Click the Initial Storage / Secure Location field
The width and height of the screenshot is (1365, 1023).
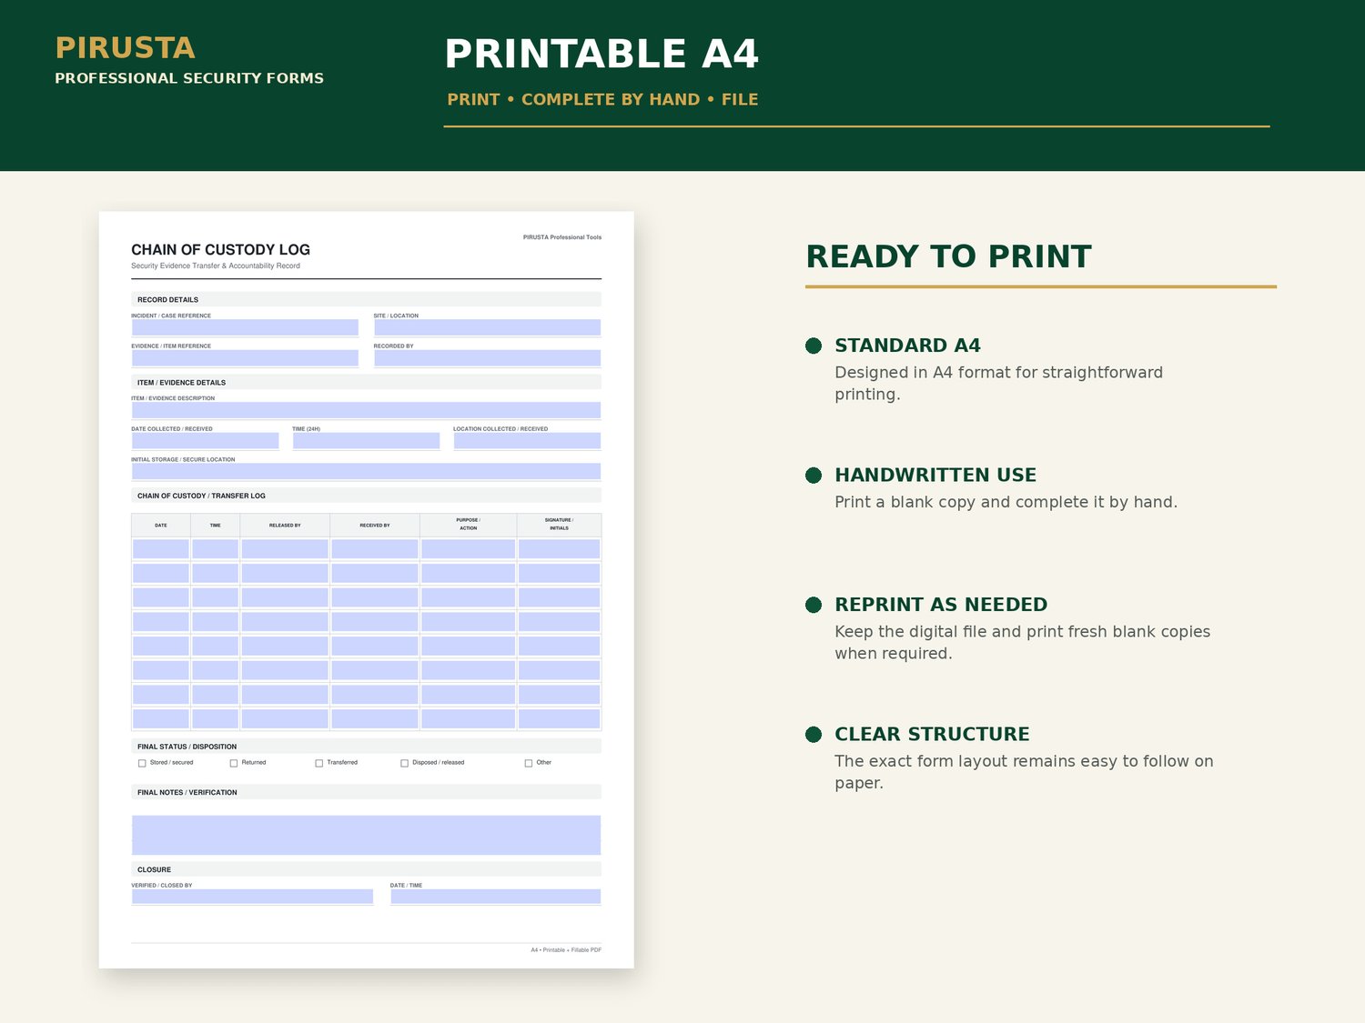tap(366, 471)
